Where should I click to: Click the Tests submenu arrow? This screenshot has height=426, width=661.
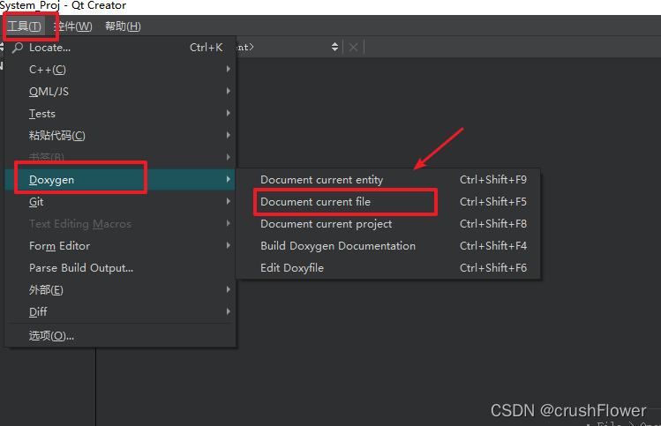pos(228,113)
